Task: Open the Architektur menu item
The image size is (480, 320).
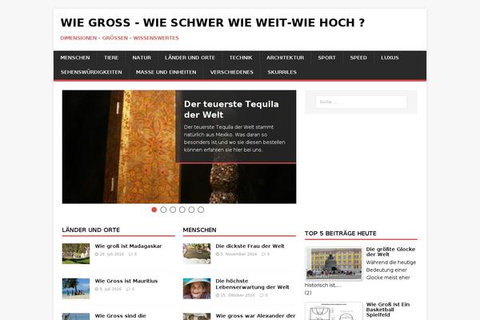Action: 285,58
